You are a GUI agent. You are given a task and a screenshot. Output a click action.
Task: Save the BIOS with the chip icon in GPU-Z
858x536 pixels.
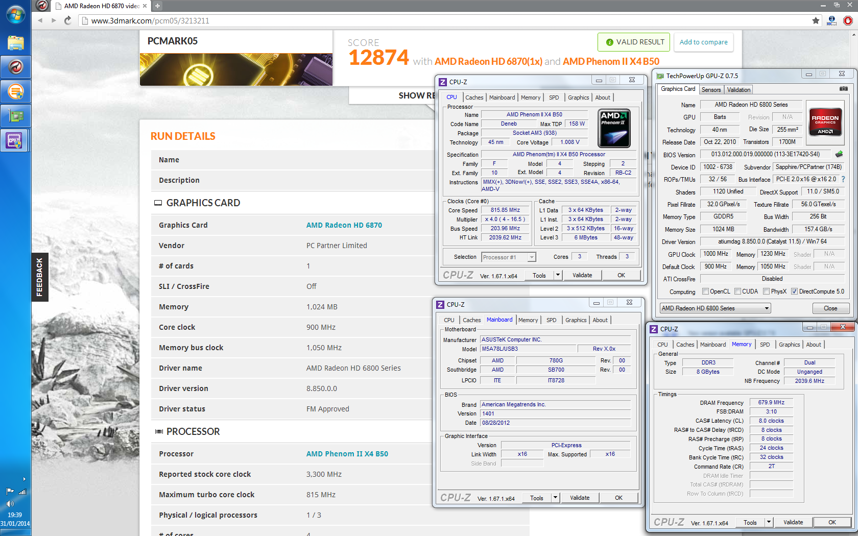(839, 154)
